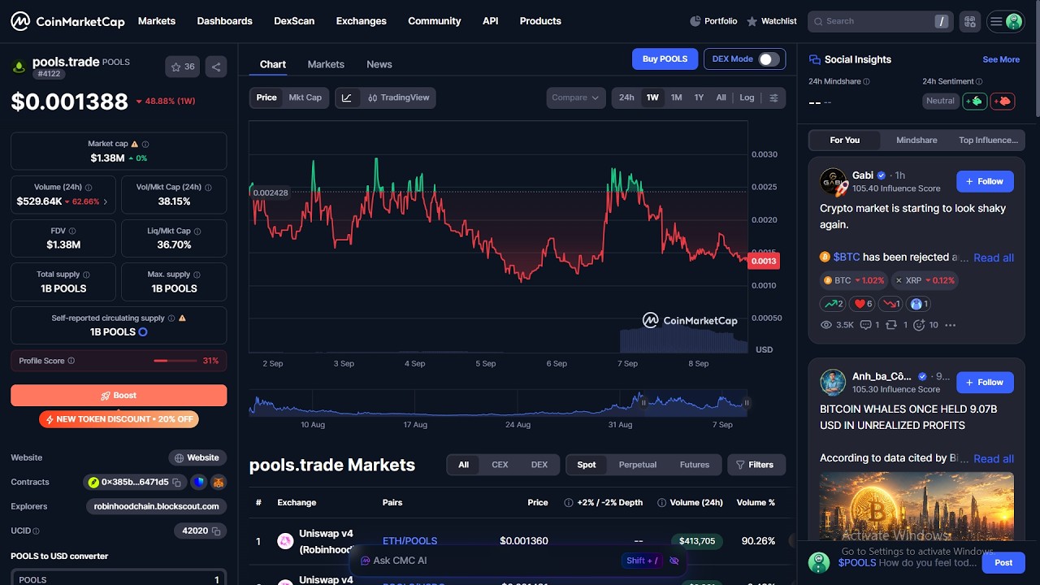Expand Volume (24h) details arrow
The height and width of the screenshot is (585, 1040).
106,201
